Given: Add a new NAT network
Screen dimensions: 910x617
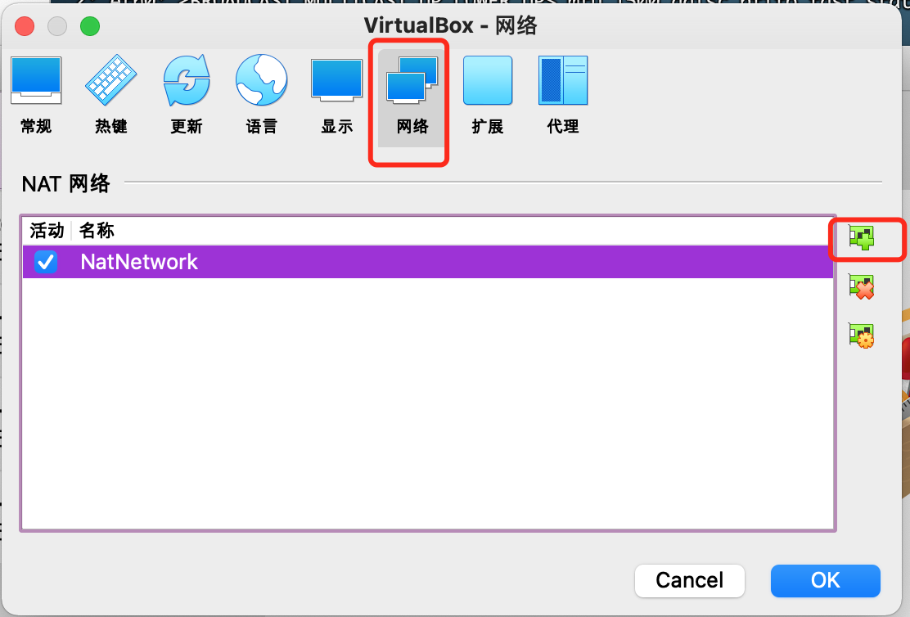Looking at the screenshot, I should coord(862,237).
